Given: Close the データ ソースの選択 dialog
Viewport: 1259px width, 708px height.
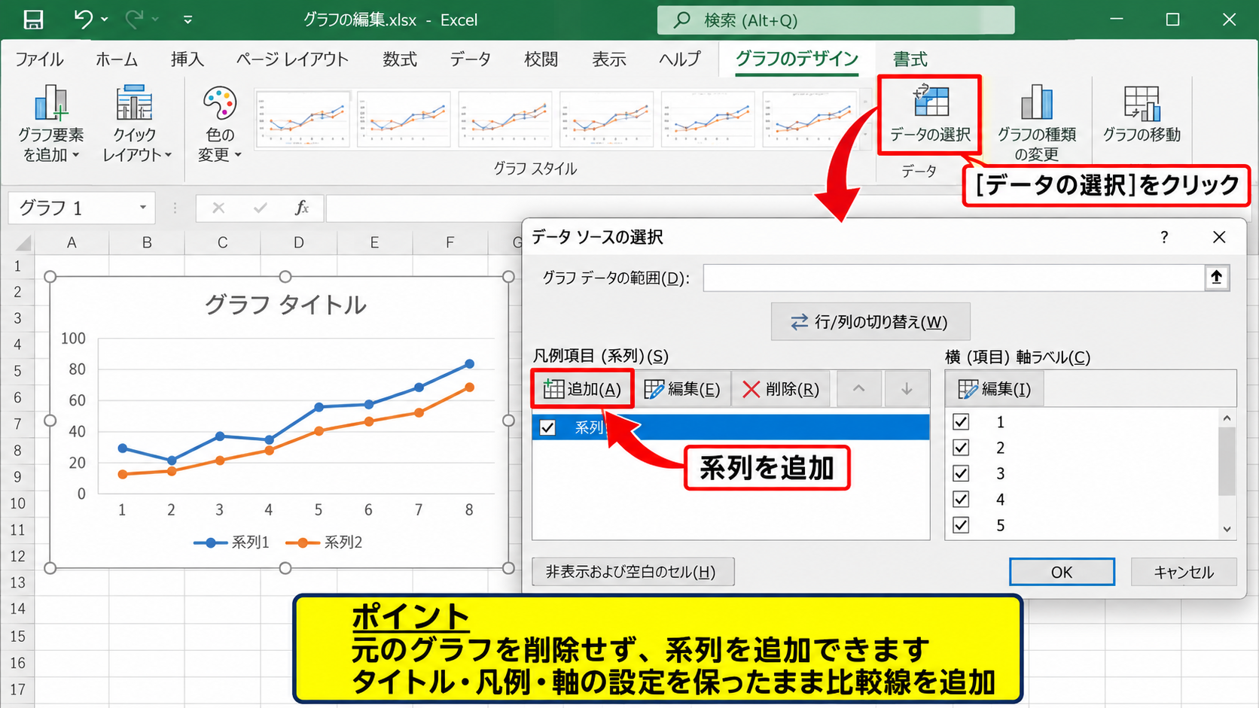Looking at the screenshot, I should point(1219,238).
